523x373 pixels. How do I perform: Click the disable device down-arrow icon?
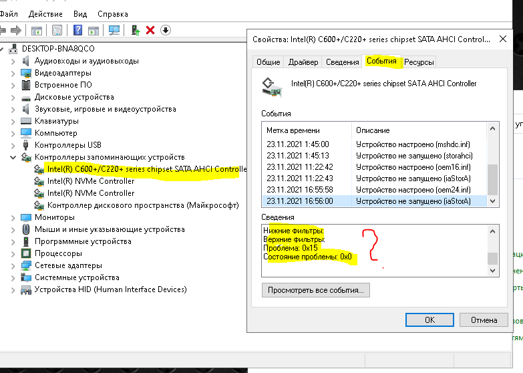coord(166,30)
